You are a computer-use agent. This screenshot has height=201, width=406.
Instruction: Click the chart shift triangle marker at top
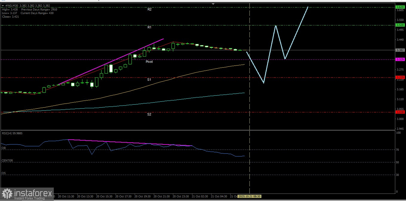click(213, 4)
